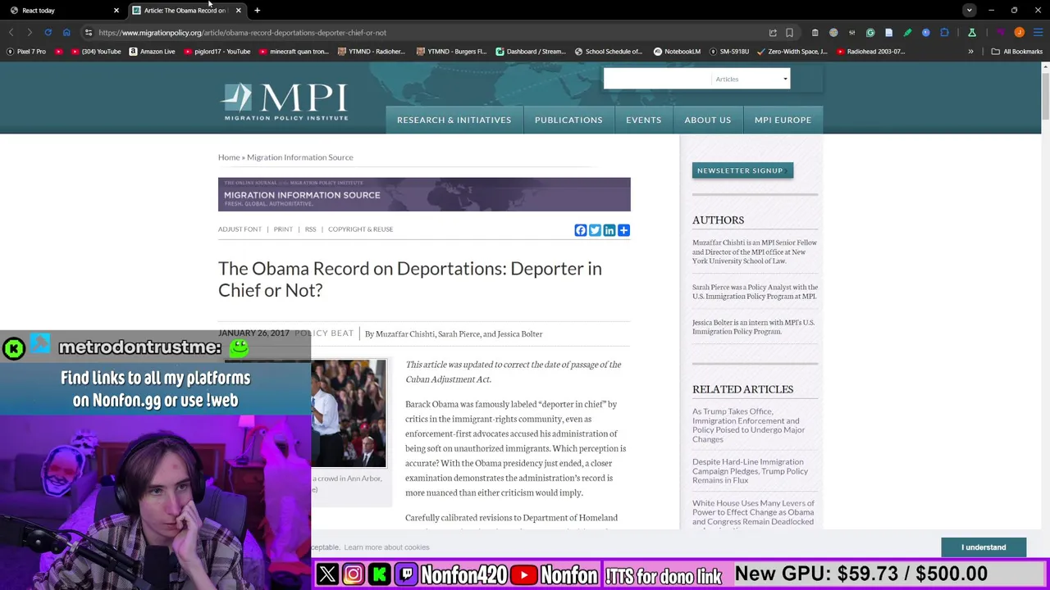Open 'White House Uses Many Levers' article

[x=753, y=513]
